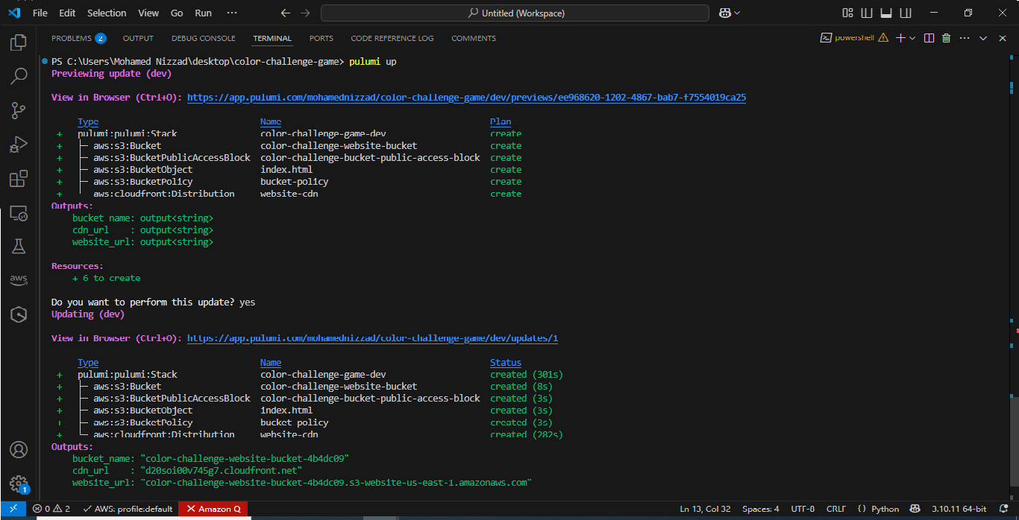Click the VS Code logo in the title bar
The width and height of the screenshot is (1019, 520).
tap(13, 13)
